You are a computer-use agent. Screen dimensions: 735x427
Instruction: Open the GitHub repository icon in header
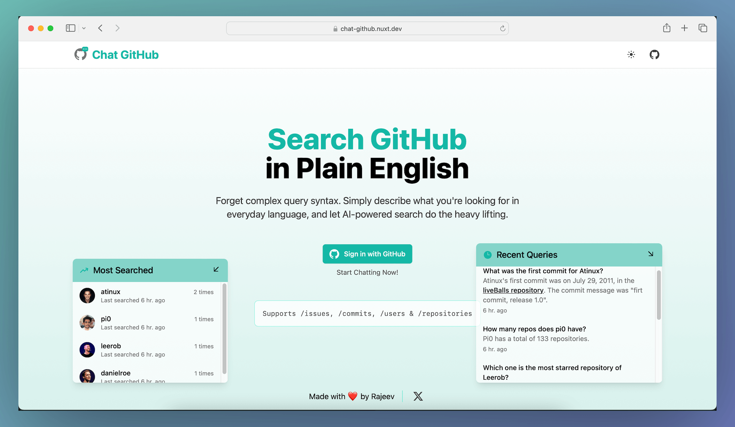click(x=654, y=55)
